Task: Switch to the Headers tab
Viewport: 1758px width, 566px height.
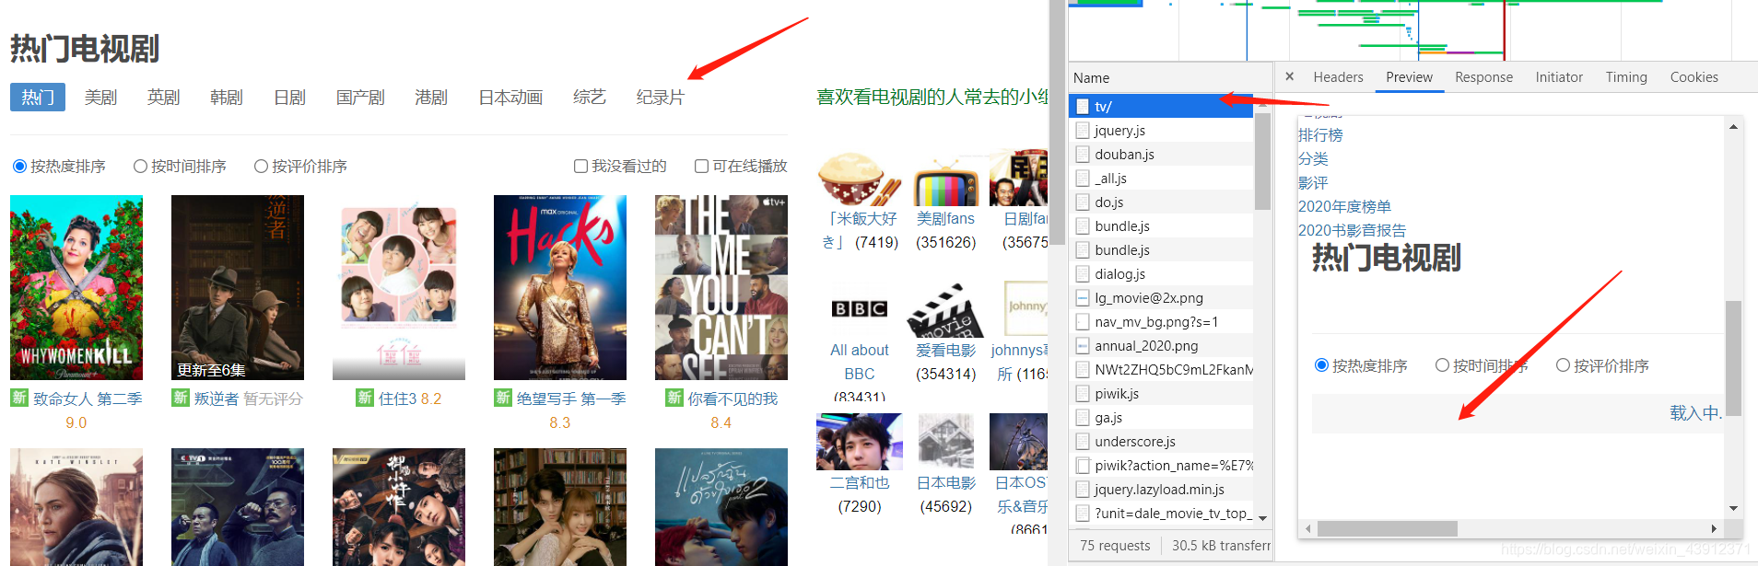Action: click(x=1338, y=77)
